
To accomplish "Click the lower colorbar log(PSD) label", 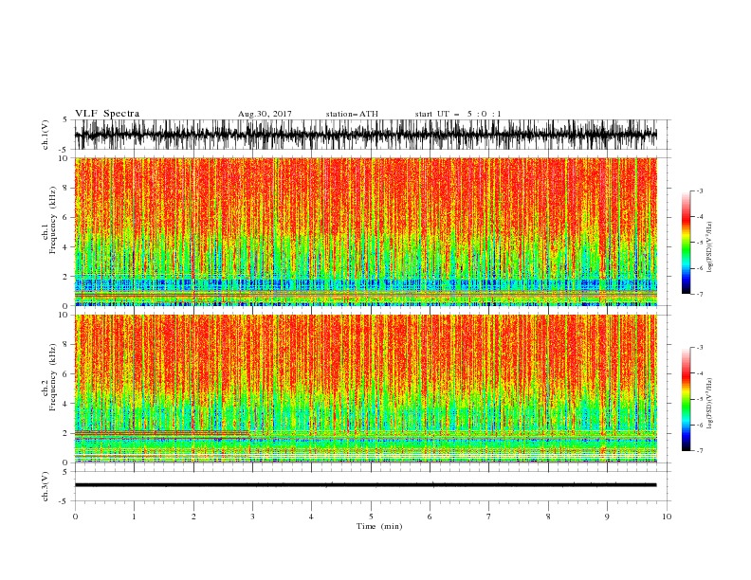I will click(x=710, y=404).
